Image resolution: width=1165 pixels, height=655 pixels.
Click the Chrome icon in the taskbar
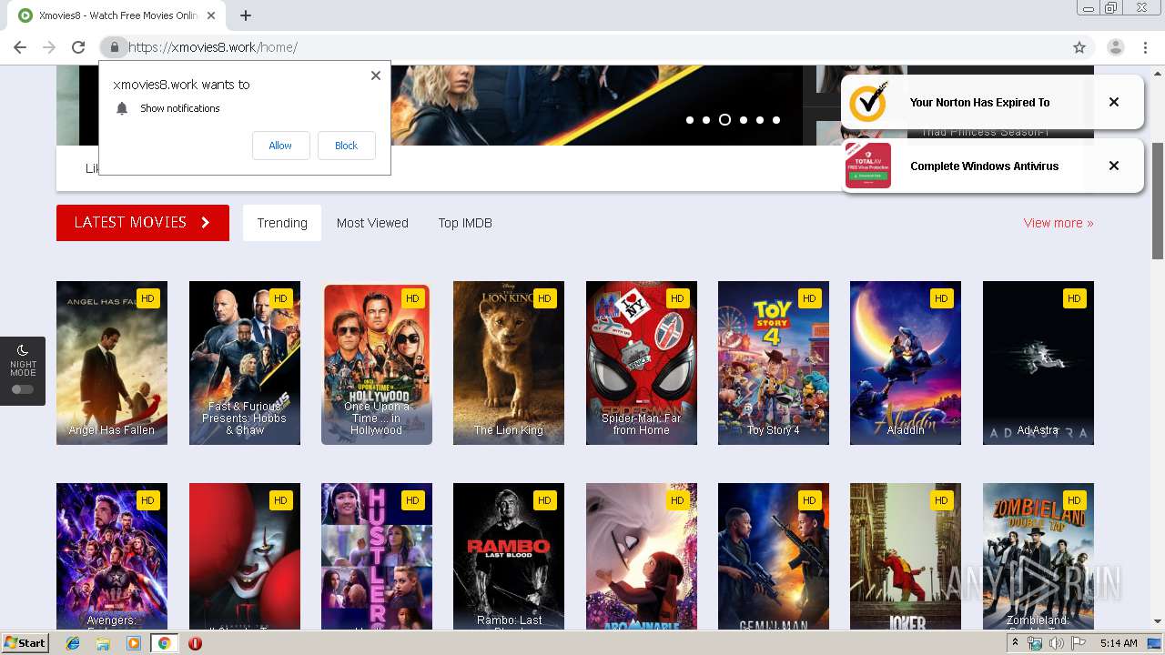pos(164,643)
